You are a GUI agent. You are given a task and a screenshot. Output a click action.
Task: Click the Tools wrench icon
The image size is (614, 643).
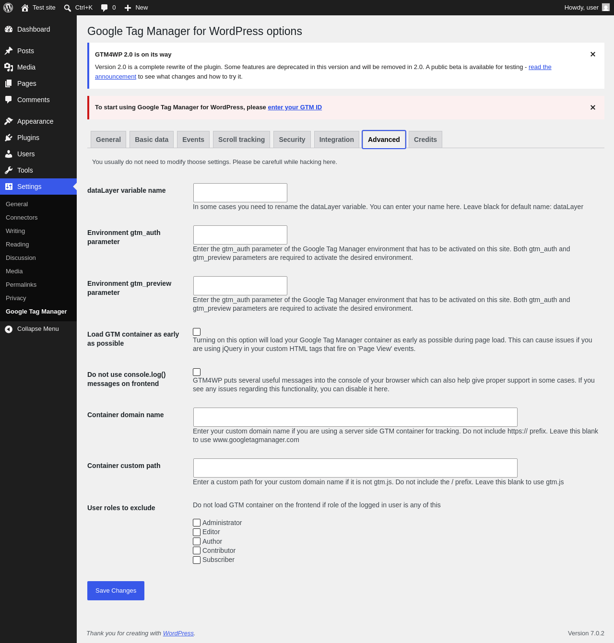point(9,170)
